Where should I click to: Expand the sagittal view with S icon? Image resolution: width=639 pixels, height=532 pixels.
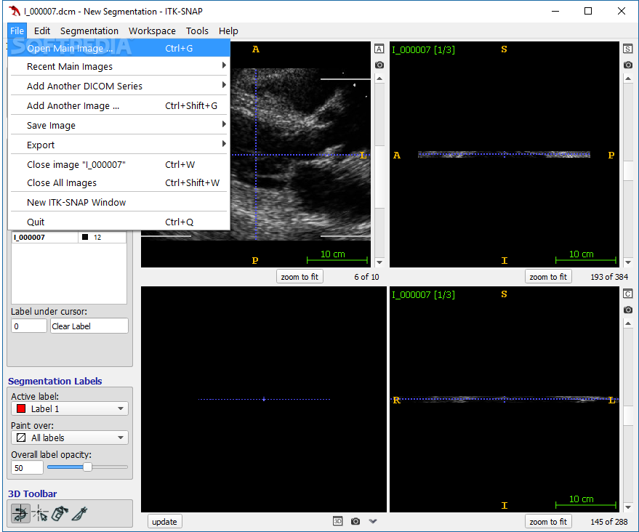click(x=627, y=49)
